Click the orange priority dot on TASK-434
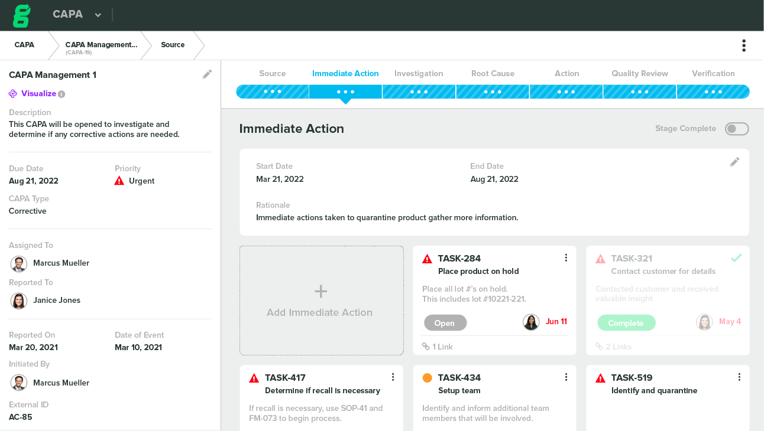764x431 pixels. click(x=427, y=378)
